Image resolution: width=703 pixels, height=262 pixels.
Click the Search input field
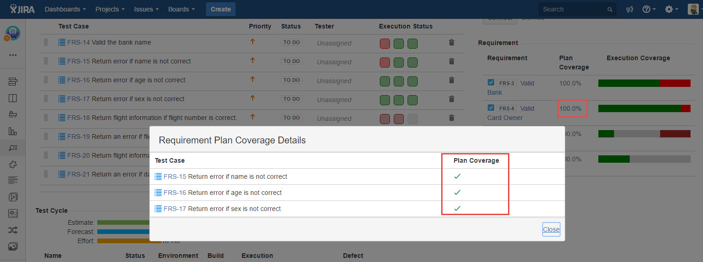tap(573, 9)
